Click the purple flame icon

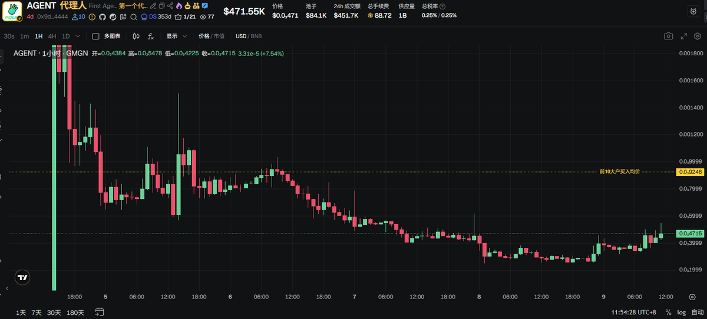[x=179, y=6]
